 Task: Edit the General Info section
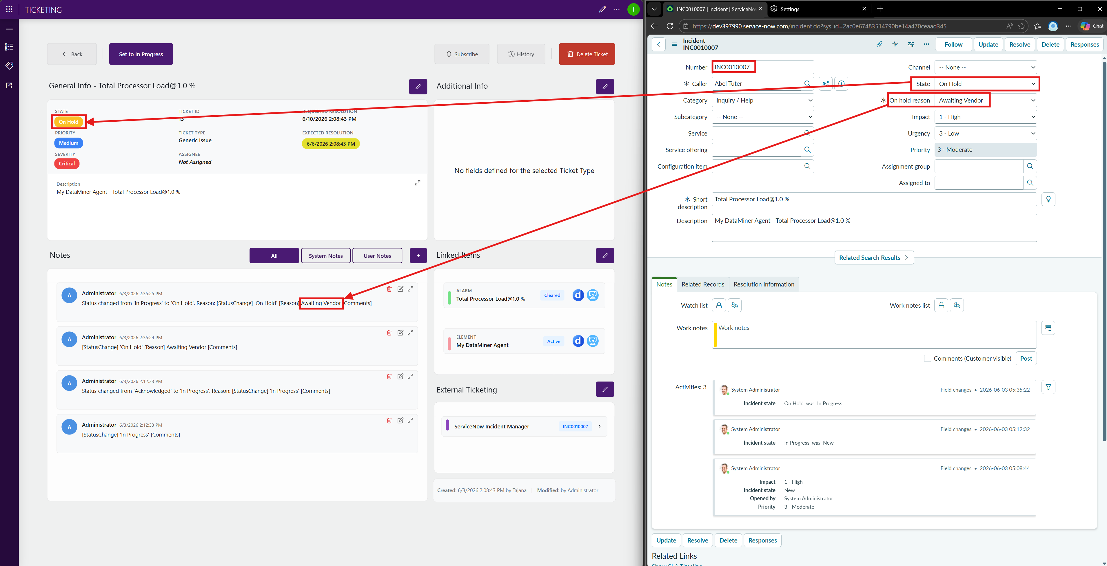coord(418,86)
